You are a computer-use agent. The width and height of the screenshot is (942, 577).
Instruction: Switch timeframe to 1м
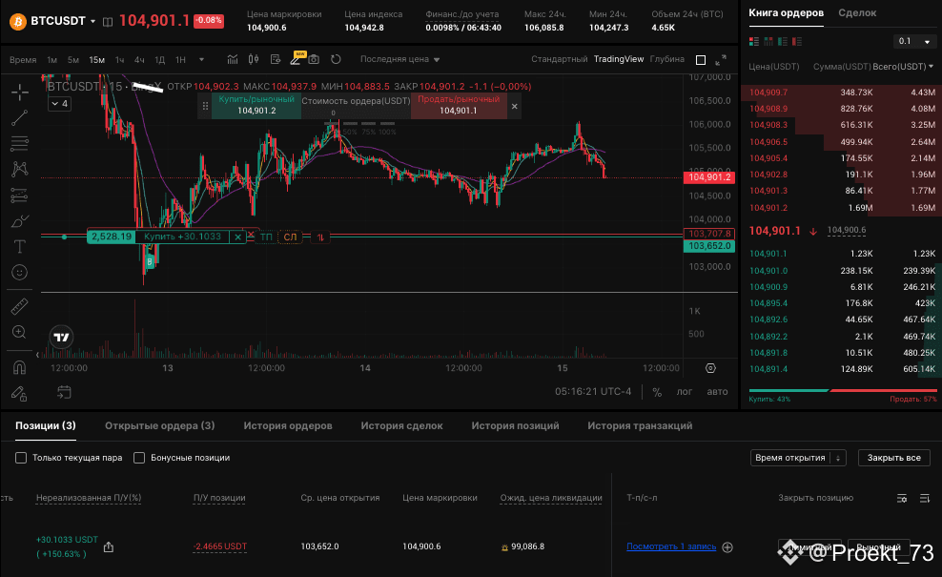click(x=52, y=59)
